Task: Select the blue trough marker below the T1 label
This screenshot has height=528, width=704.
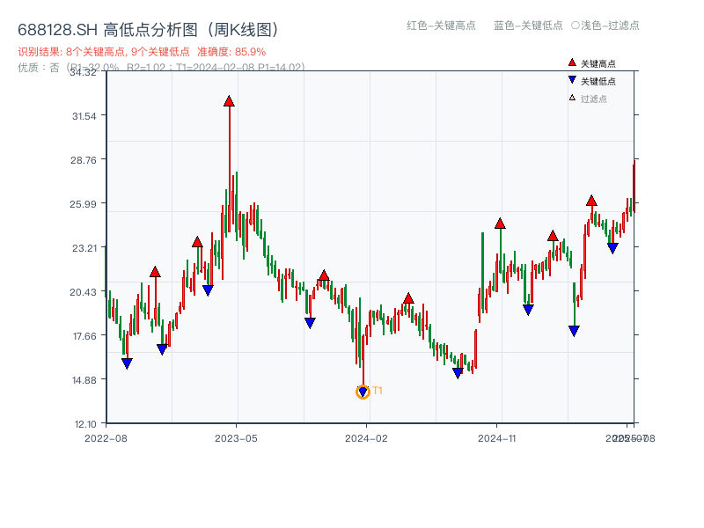Action: (x=363, y=390)
